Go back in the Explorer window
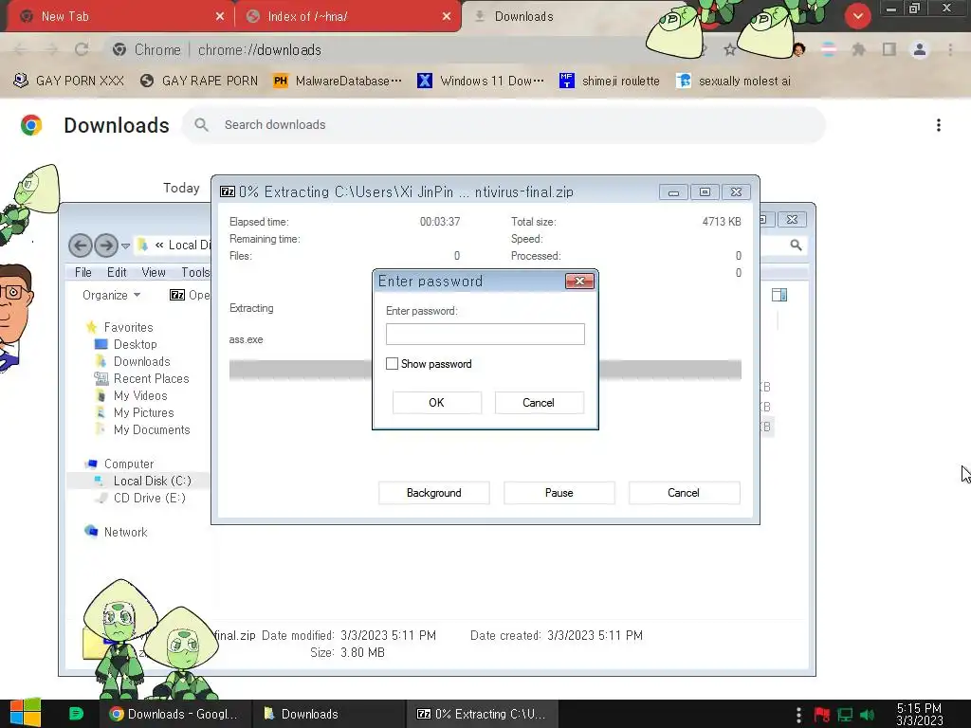The height and width of the screenshot is (728, 971). point(80,246)
